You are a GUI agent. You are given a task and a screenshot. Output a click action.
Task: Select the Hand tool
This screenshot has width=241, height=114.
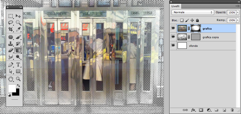coord(11,79)
